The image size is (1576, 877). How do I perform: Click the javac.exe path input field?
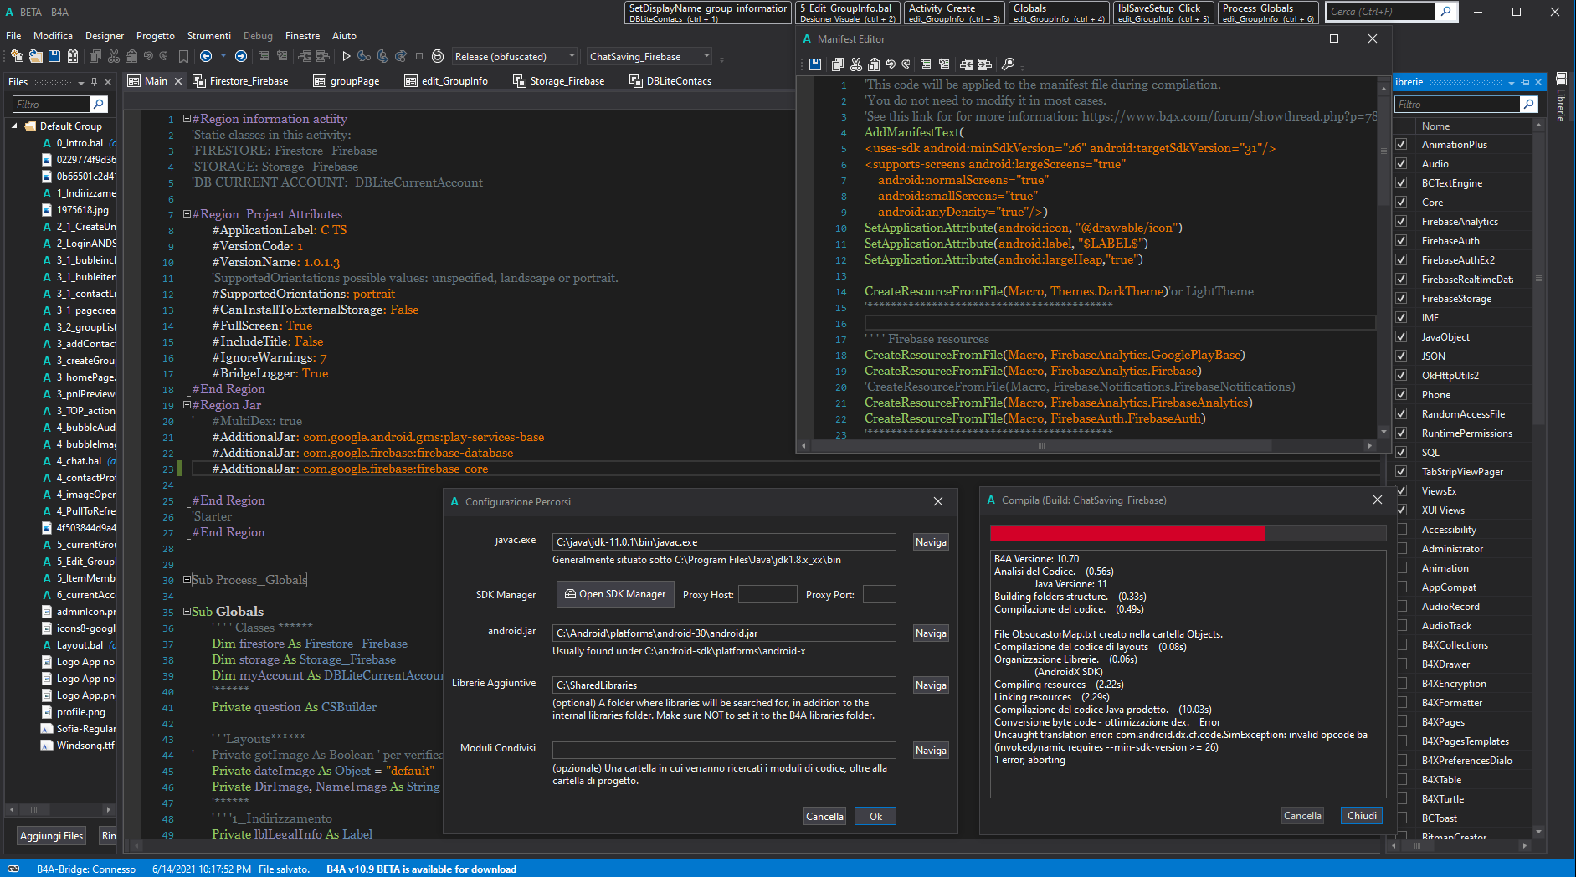point(723,542)
